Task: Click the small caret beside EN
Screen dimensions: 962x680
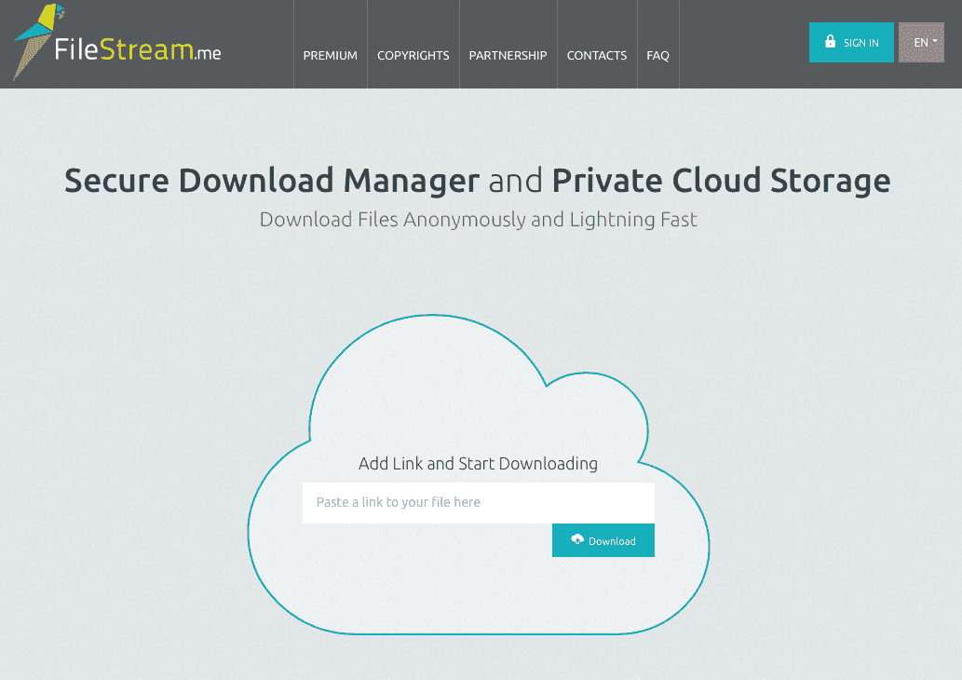Action: (x=934, y=42)
